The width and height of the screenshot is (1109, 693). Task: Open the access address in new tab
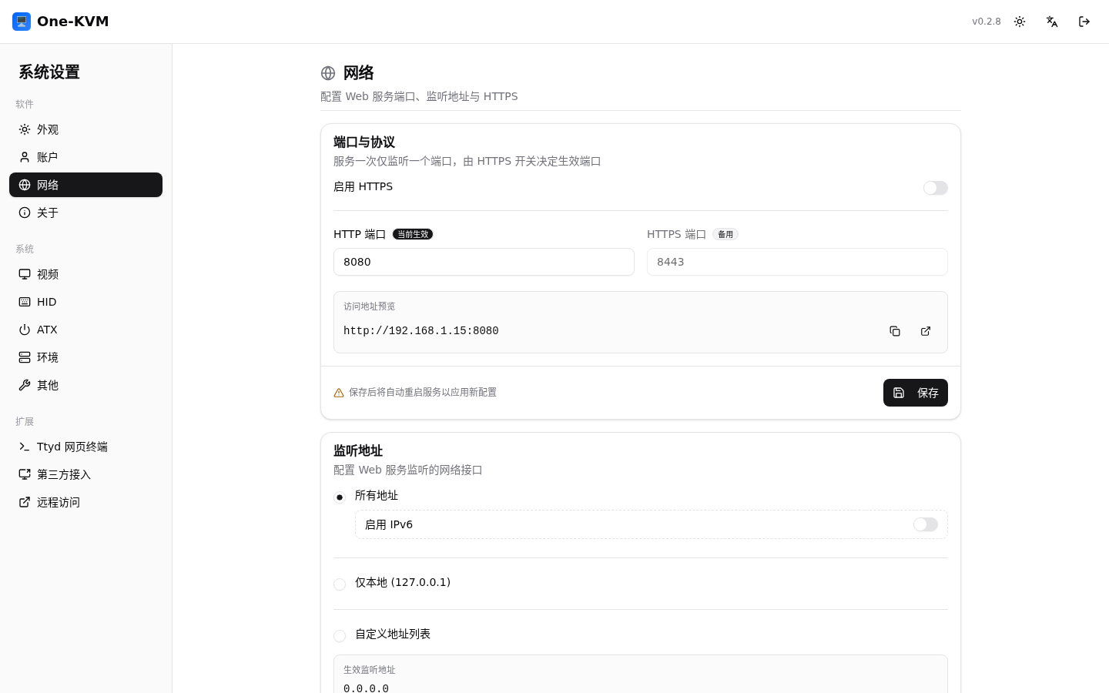click(x=926, y=331)
